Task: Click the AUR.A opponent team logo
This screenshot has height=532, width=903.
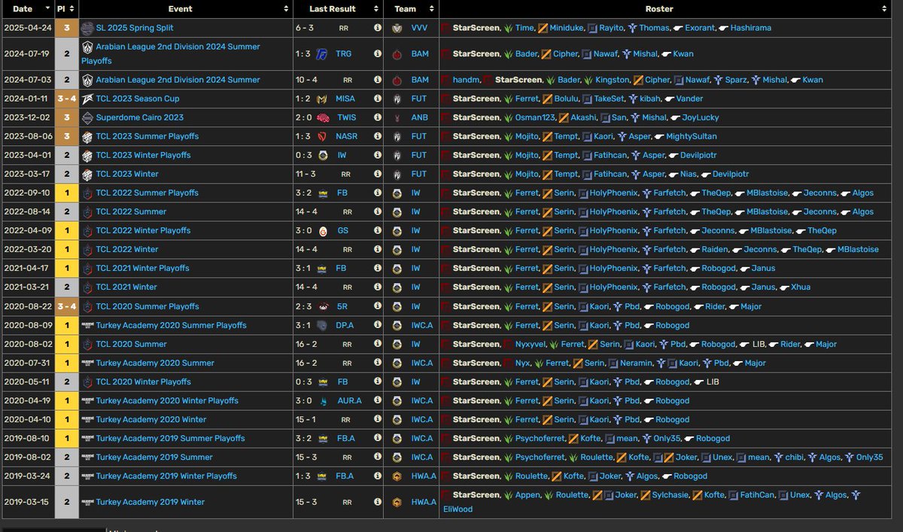Action: (x=322, y=401)
